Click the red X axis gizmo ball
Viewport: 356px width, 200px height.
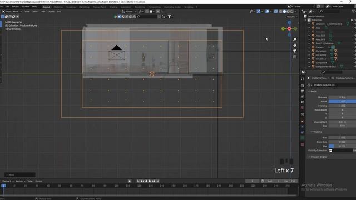point(289,28)
